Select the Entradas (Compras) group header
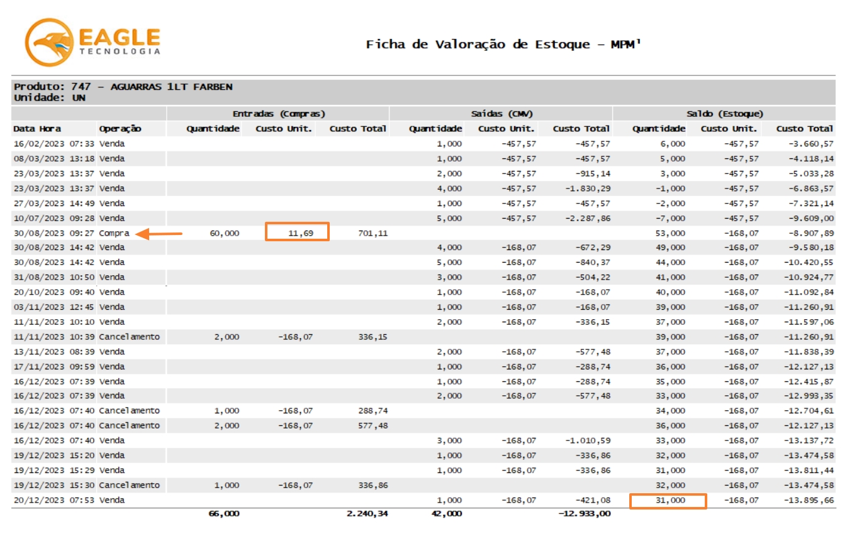Image resolution: width=852 pixels, height=534 pixels. 278,114
